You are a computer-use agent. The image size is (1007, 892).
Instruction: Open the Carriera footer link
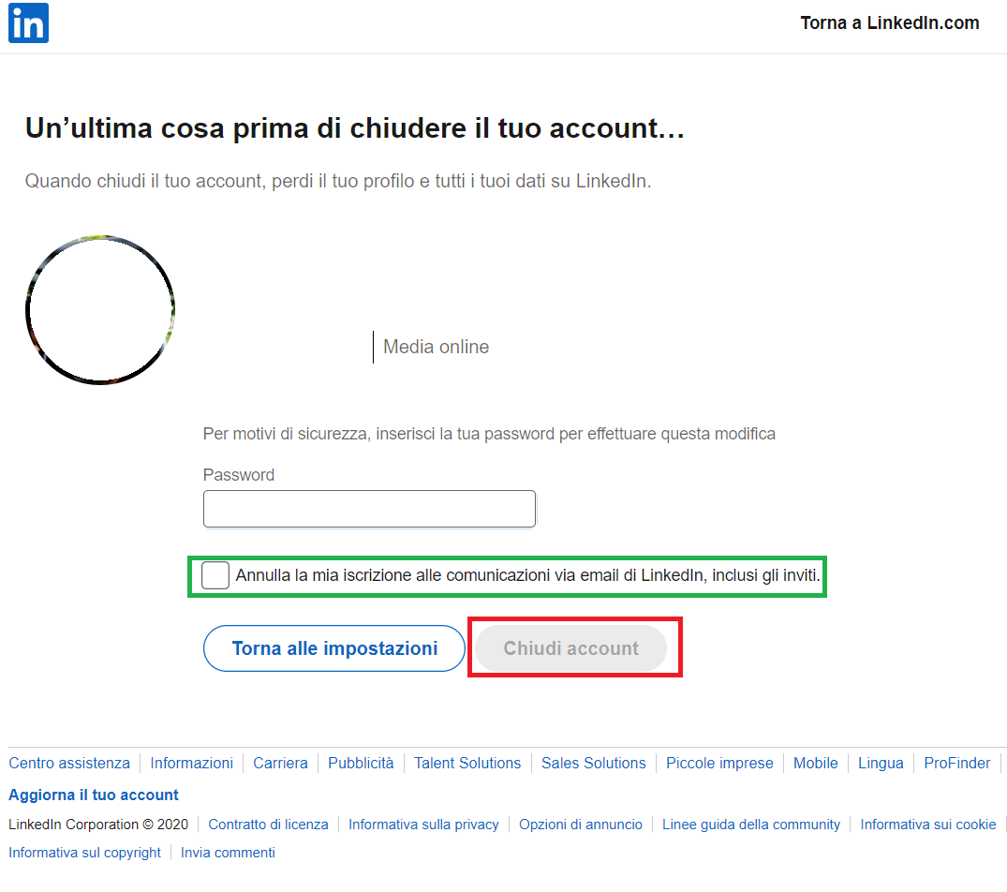(280, 763)
